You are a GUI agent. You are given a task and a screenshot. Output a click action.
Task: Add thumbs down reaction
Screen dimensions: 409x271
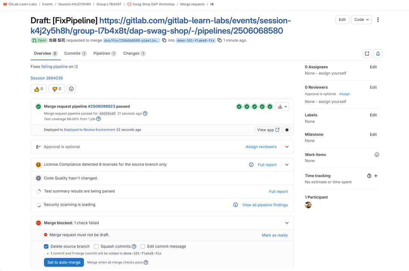pyautogui.click(x=57, y=89)
